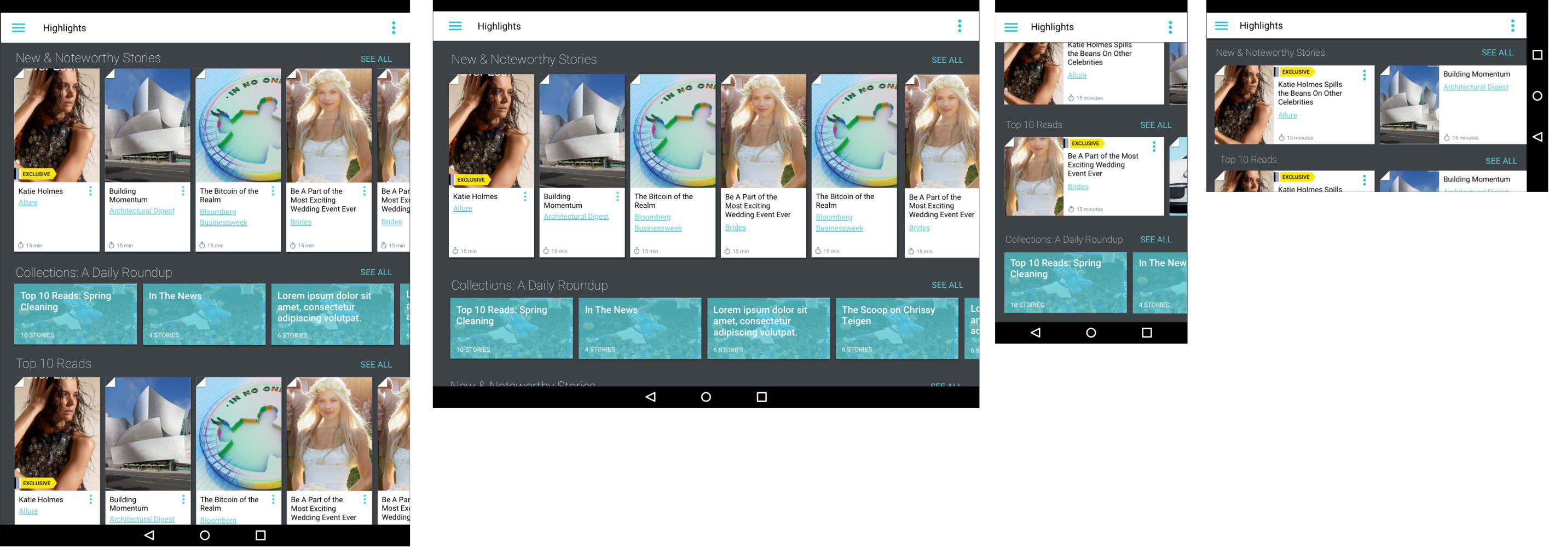Click SEE ALL for Collections on landscape tablet
This screenshot has width=1549, height=547.
pyautogui.click(x=947, y=285)
